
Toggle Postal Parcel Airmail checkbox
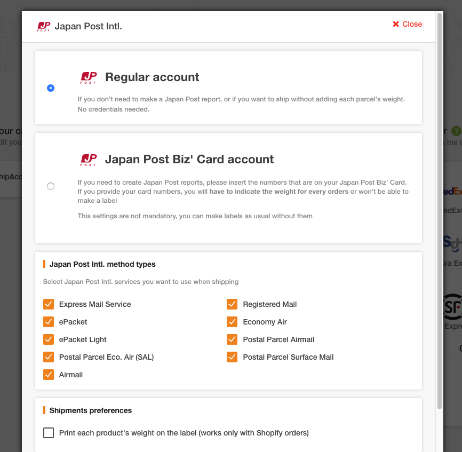point(232,340)
